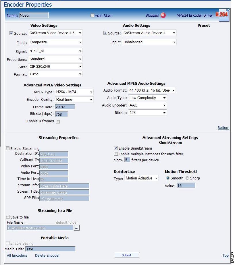Image resolution: width=237 pixels, height=265 pixels.
Task: Open the Audio Type dropdown
Action: [x=147, y=98]
